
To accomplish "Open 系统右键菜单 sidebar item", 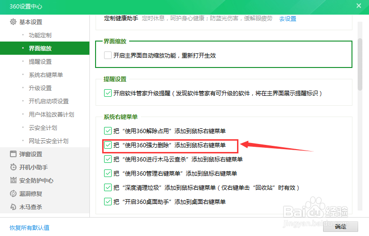I will 46,75.
